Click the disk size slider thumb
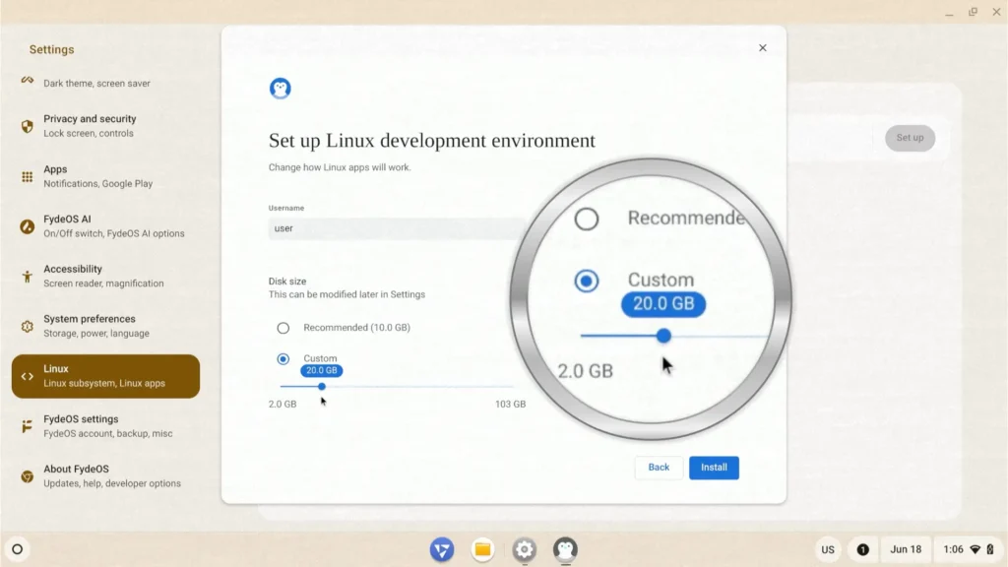 pyautogui.click(x=322, y=386)
